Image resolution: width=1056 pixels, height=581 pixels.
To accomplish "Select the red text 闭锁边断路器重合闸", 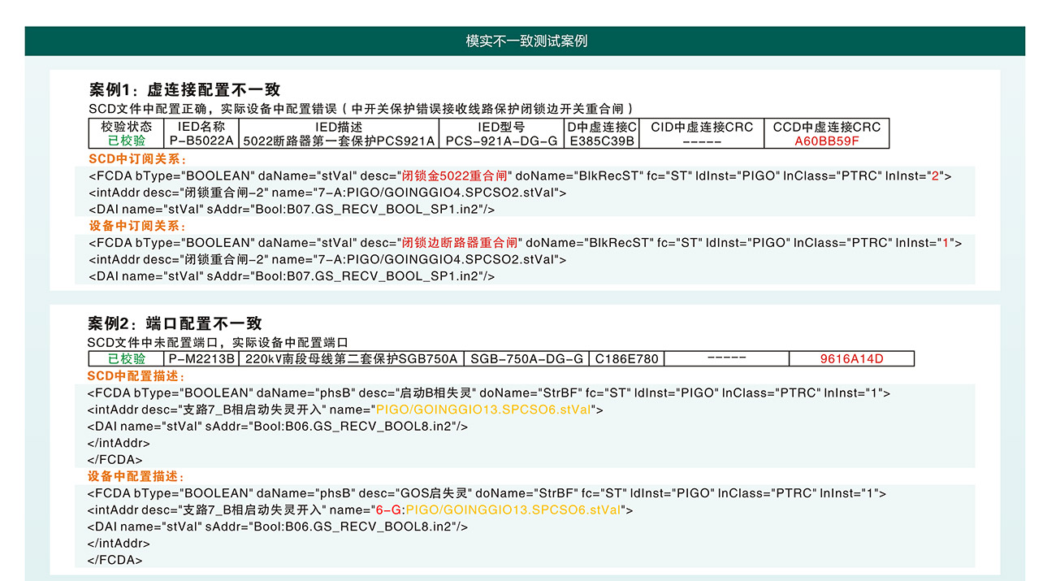I will [x=460, y=242].
